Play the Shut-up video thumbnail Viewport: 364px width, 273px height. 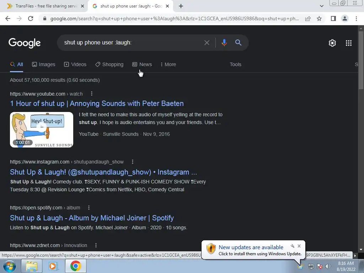click(42, 129)
